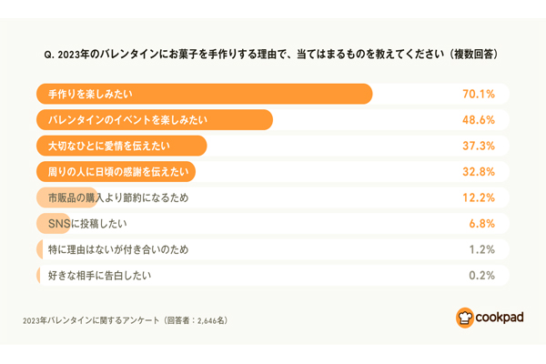The height and width of the screenshot is (364, 546).
Task: Click the 48.6% value
Action: point(477,120)
